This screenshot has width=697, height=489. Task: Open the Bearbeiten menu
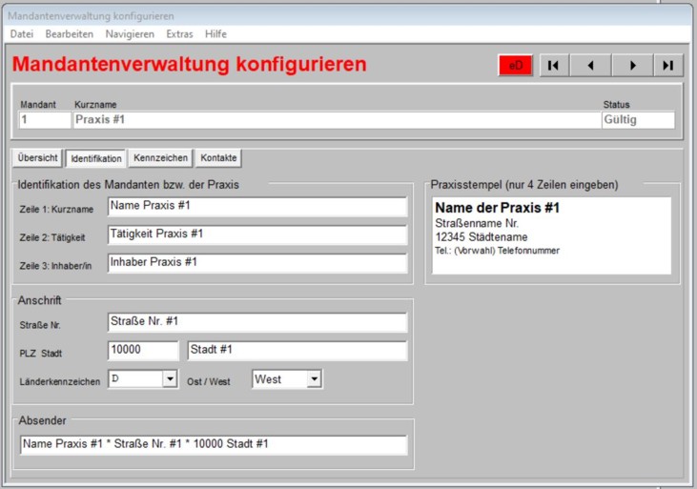(69, 33)
